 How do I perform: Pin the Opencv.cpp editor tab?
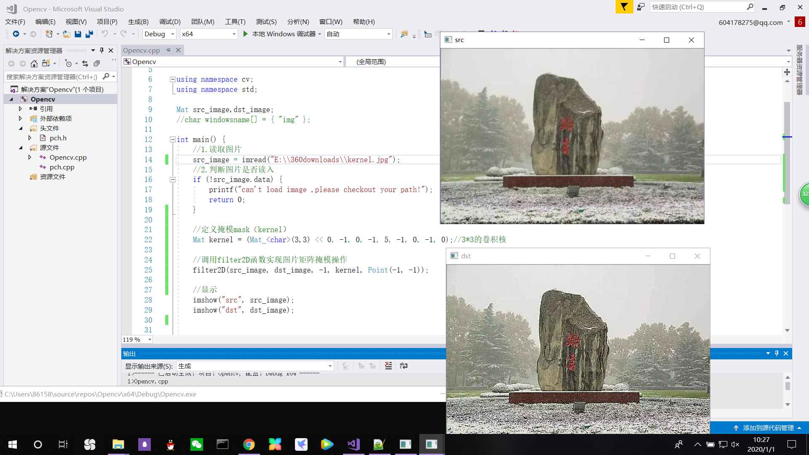pos(168,50)
